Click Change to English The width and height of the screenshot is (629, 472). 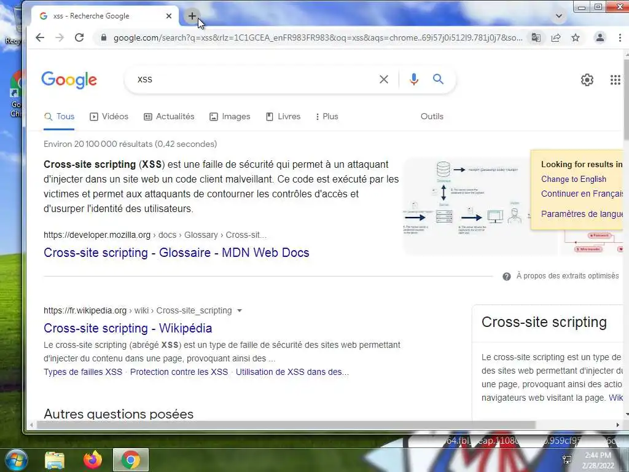573,179
